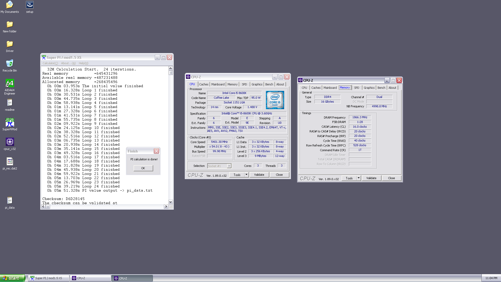This screenshot has height=282, width=501.
Task: Switch to CPU tab in Memory window
Action: 304,88
